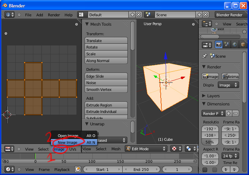The height and width of the screenshot is (175, 249).
Task: Toggle timeline playback range clock icon
Action: coord(78,169)
